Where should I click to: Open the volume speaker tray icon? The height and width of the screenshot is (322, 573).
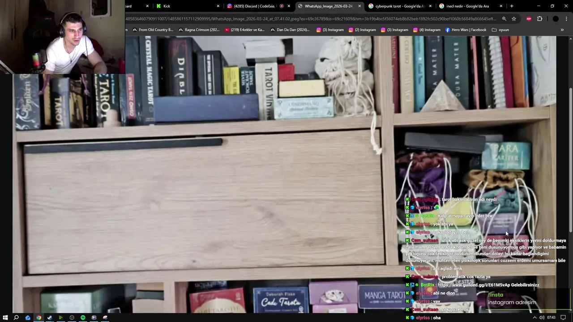(542, 318)
